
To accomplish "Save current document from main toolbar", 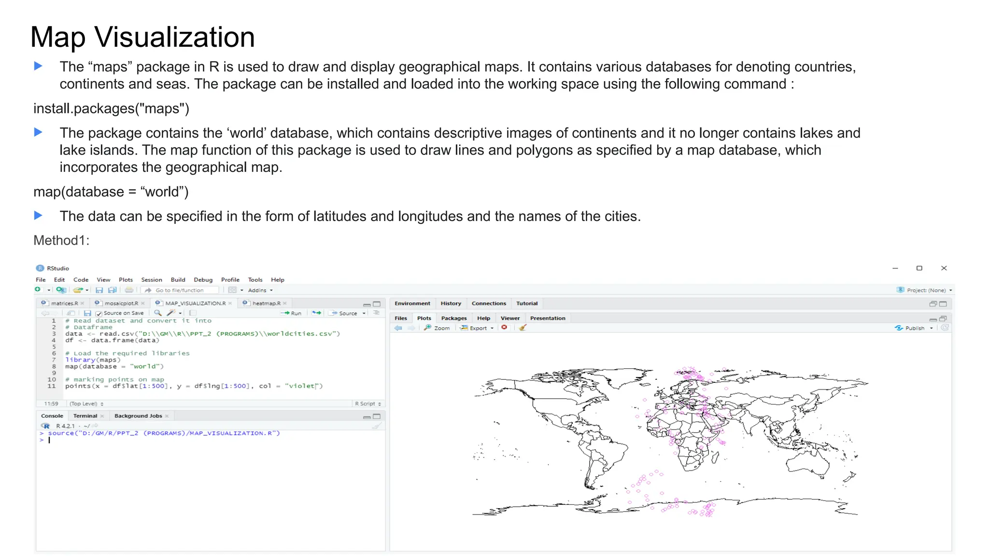I will tap(99, 290).
